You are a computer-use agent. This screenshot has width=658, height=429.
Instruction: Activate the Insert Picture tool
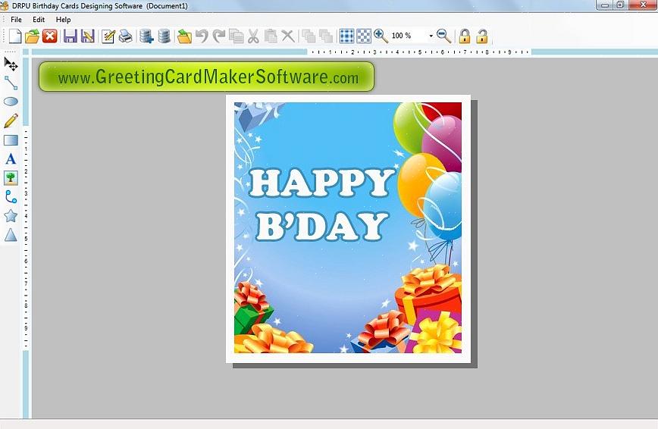point(11,178)
